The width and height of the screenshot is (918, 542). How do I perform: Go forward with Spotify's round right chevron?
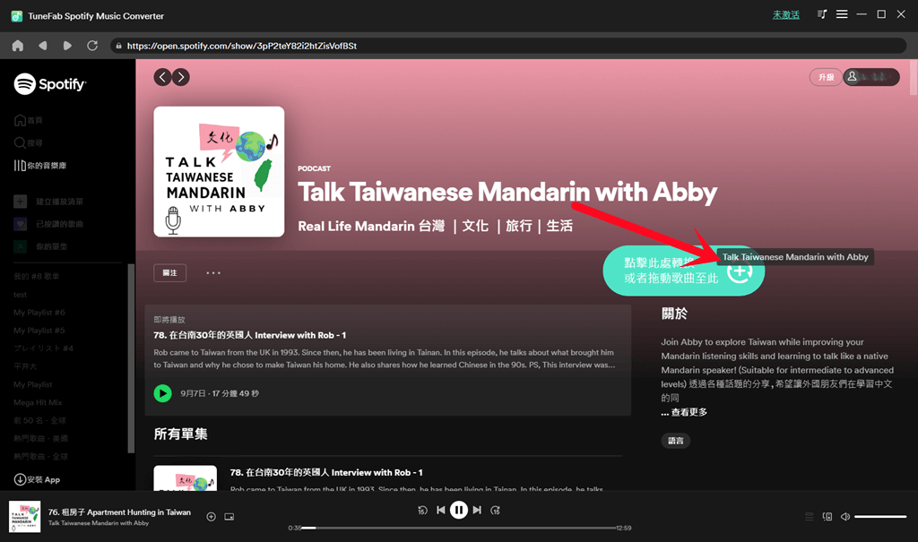coord(181,77)
